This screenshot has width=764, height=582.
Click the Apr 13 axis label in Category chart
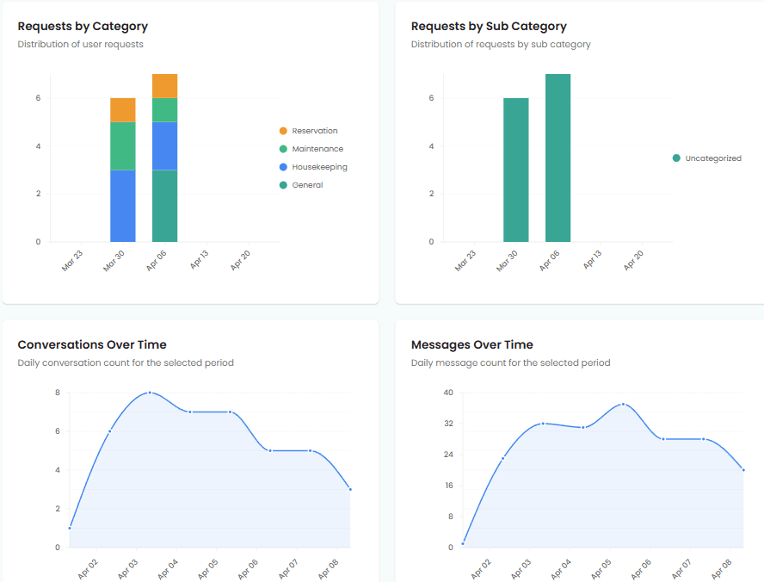pyautogui.click(x=199, y=259)
